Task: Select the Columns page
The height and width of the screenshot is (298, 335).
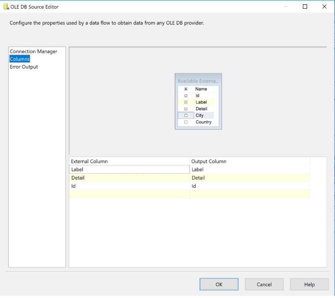Action: coord(20,59)
